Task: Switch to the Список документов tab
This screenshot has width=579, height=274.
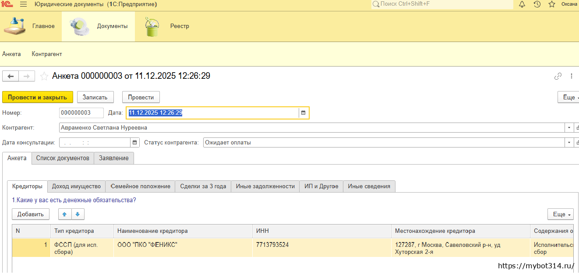Action: [x=63, y=158]
